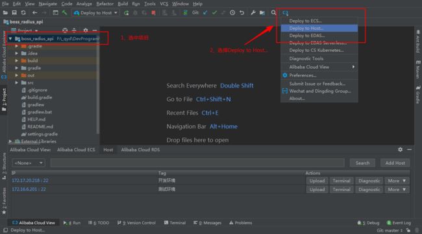Switch to the Alibaba Cloud RDS tab

click(x=140, y=150)
